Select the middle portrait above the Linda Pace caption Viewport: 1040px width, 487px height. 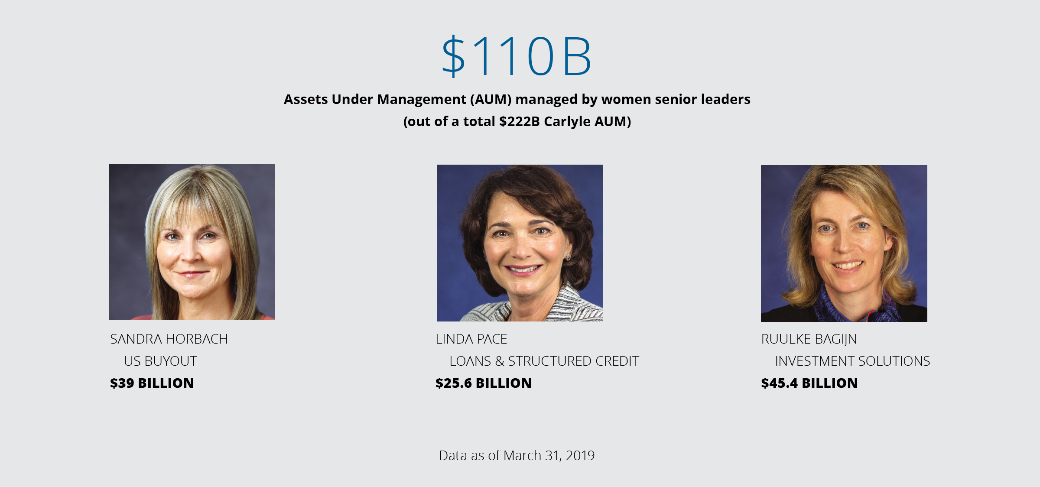point(520,243)
